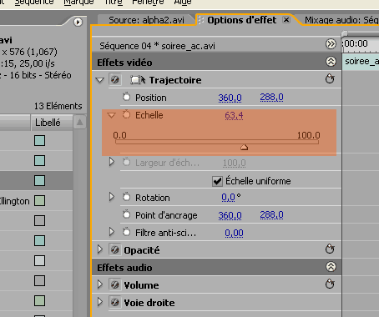Viewport: 379px width, 317px height.
Task: Toggle the Opacité effect on or off
Action: tap(115, 249)
